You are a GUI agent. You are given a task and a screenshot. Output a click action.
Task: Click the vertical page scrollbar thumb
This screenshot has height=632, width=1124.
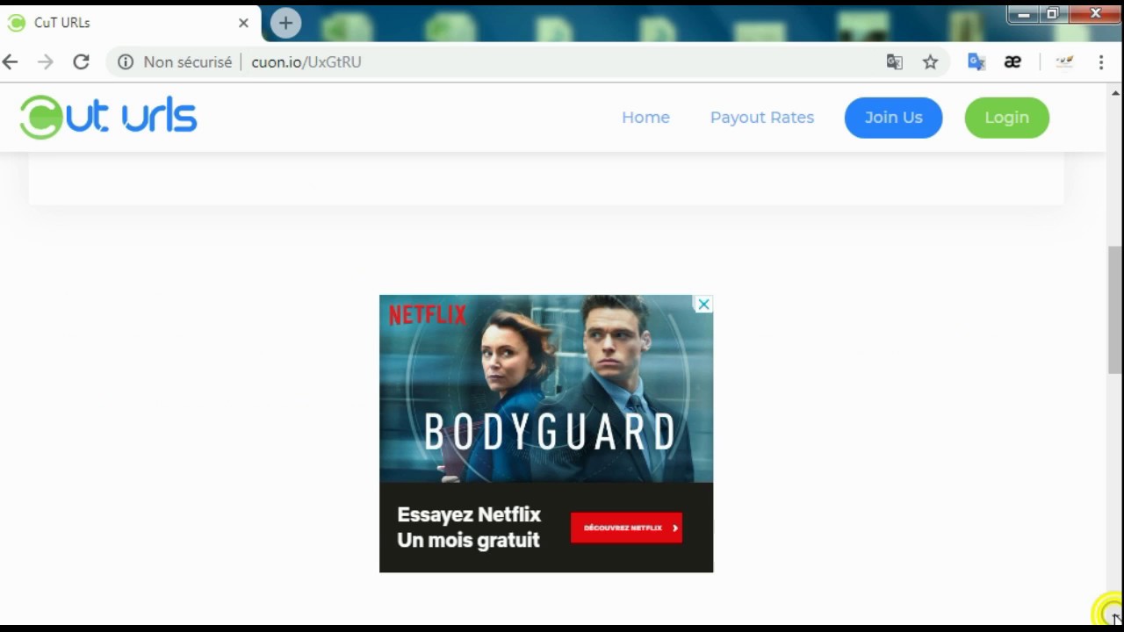tap(1115, 310)
